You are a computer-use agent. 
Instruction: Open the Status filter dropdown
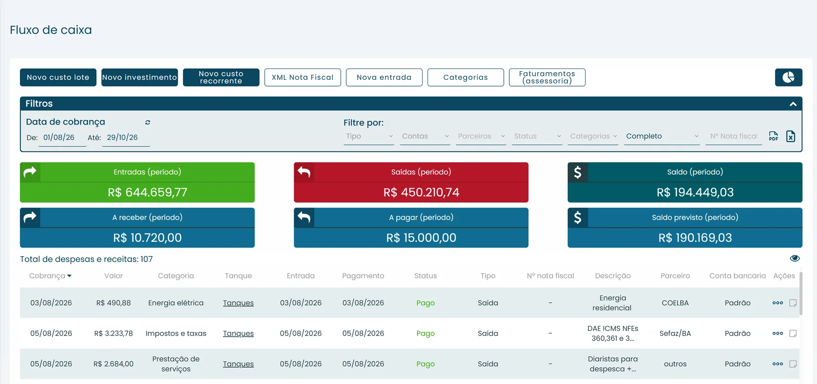coord(537,136)
